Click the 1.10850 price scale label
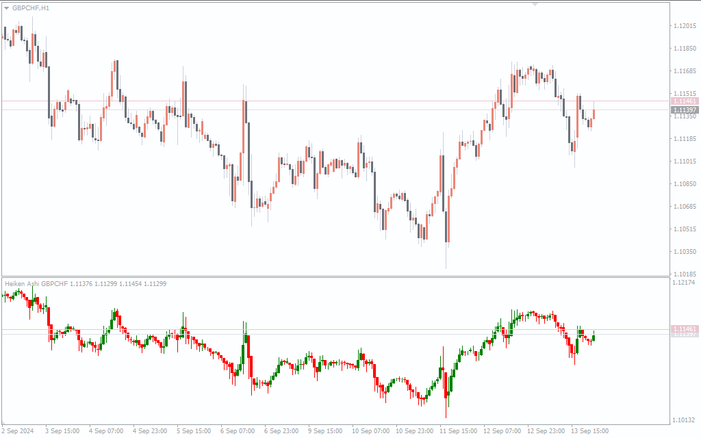Screen dimensions: 701x438 coord(685,184)
